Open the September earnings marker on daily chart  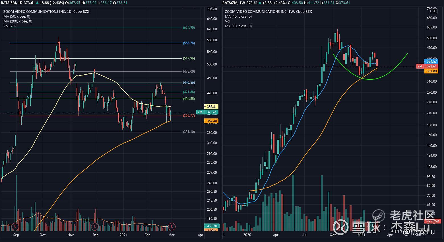click(15, 227)
